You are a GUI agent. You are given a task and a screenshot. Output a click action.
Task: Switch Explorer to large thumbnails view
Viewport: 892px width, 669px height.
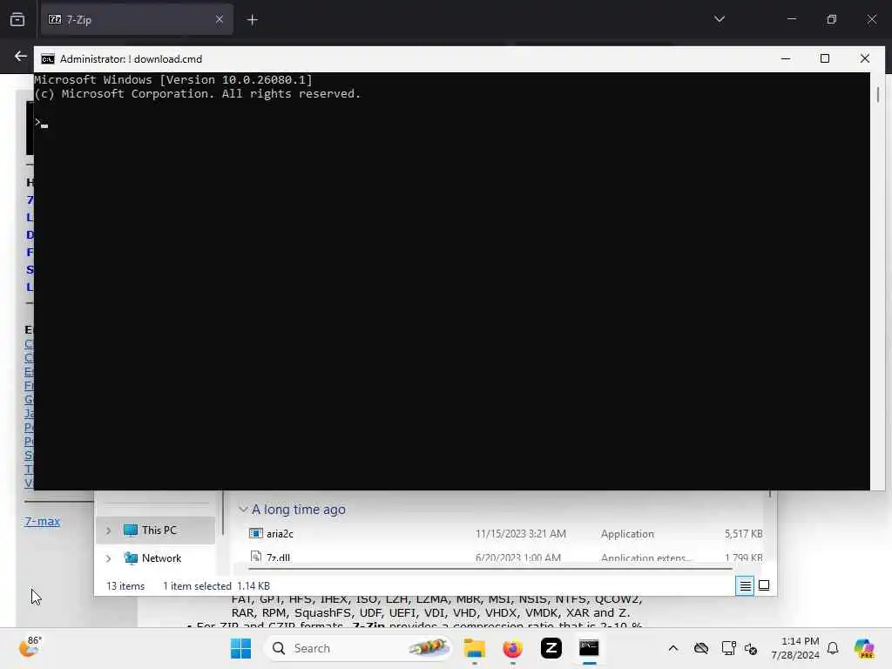click(764, 585)
